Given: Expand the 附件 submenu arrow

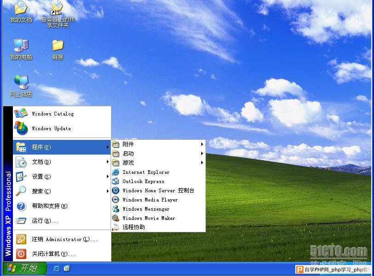Looking at the screenshot, I should 202,144.
